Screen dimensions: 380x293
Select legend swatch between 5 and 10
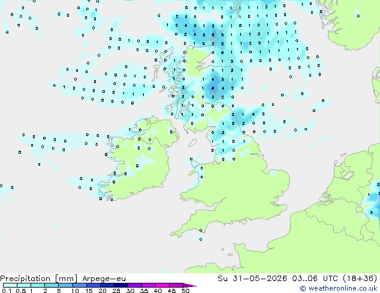(x=66, y=285)
